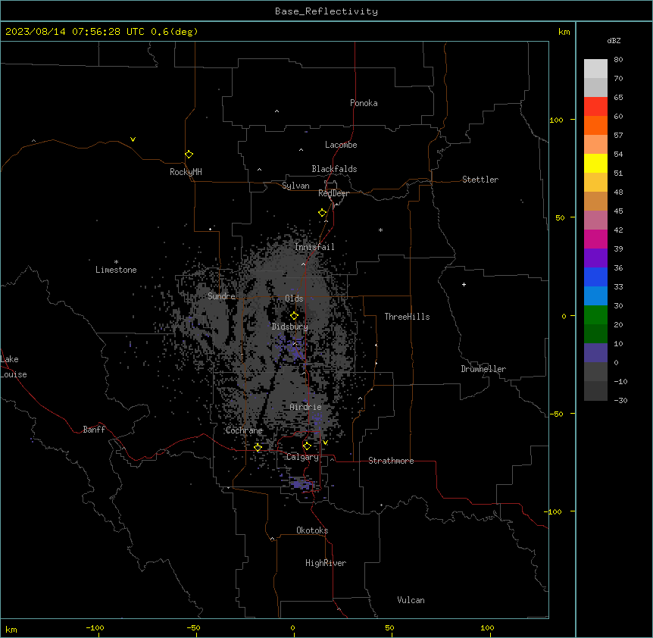Click the white plus marker north of Sundre

211,229
